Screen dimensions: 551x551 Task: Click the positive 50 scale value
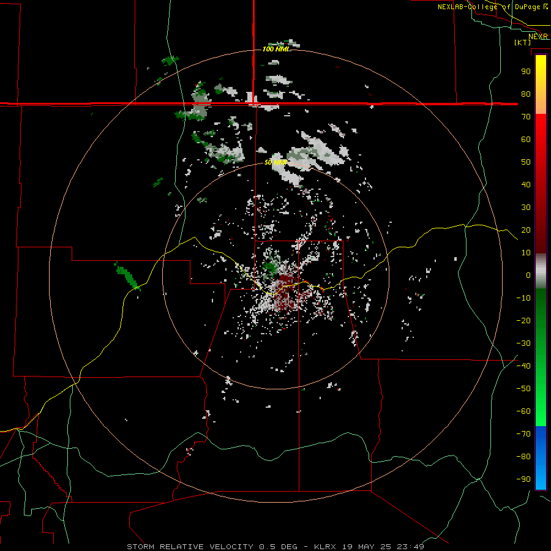coord(526,162)
